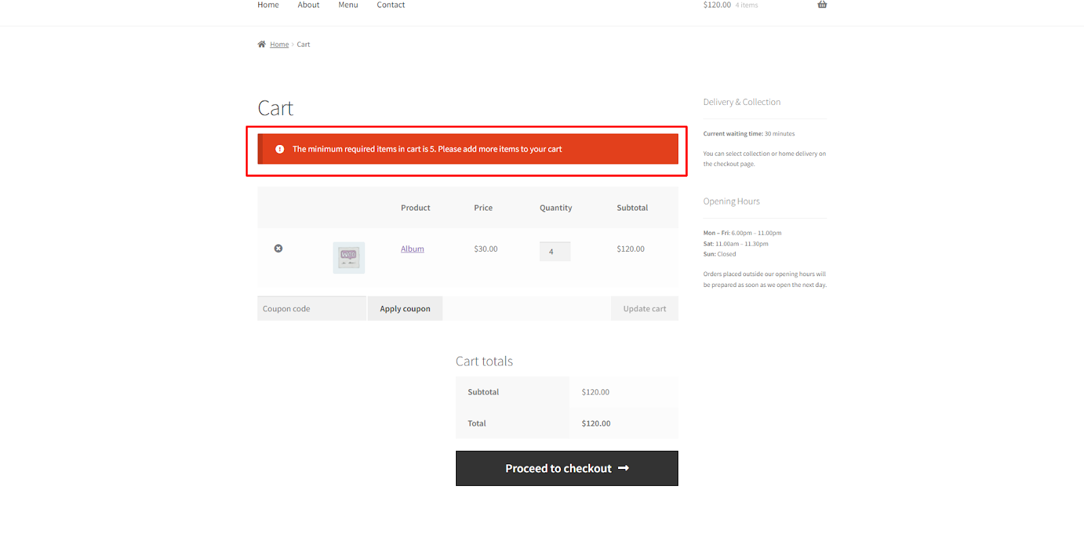Image resolution: width=1084 pixels, height=534 pixels.
Task: Click the Cart page heading
Action: 275,108
